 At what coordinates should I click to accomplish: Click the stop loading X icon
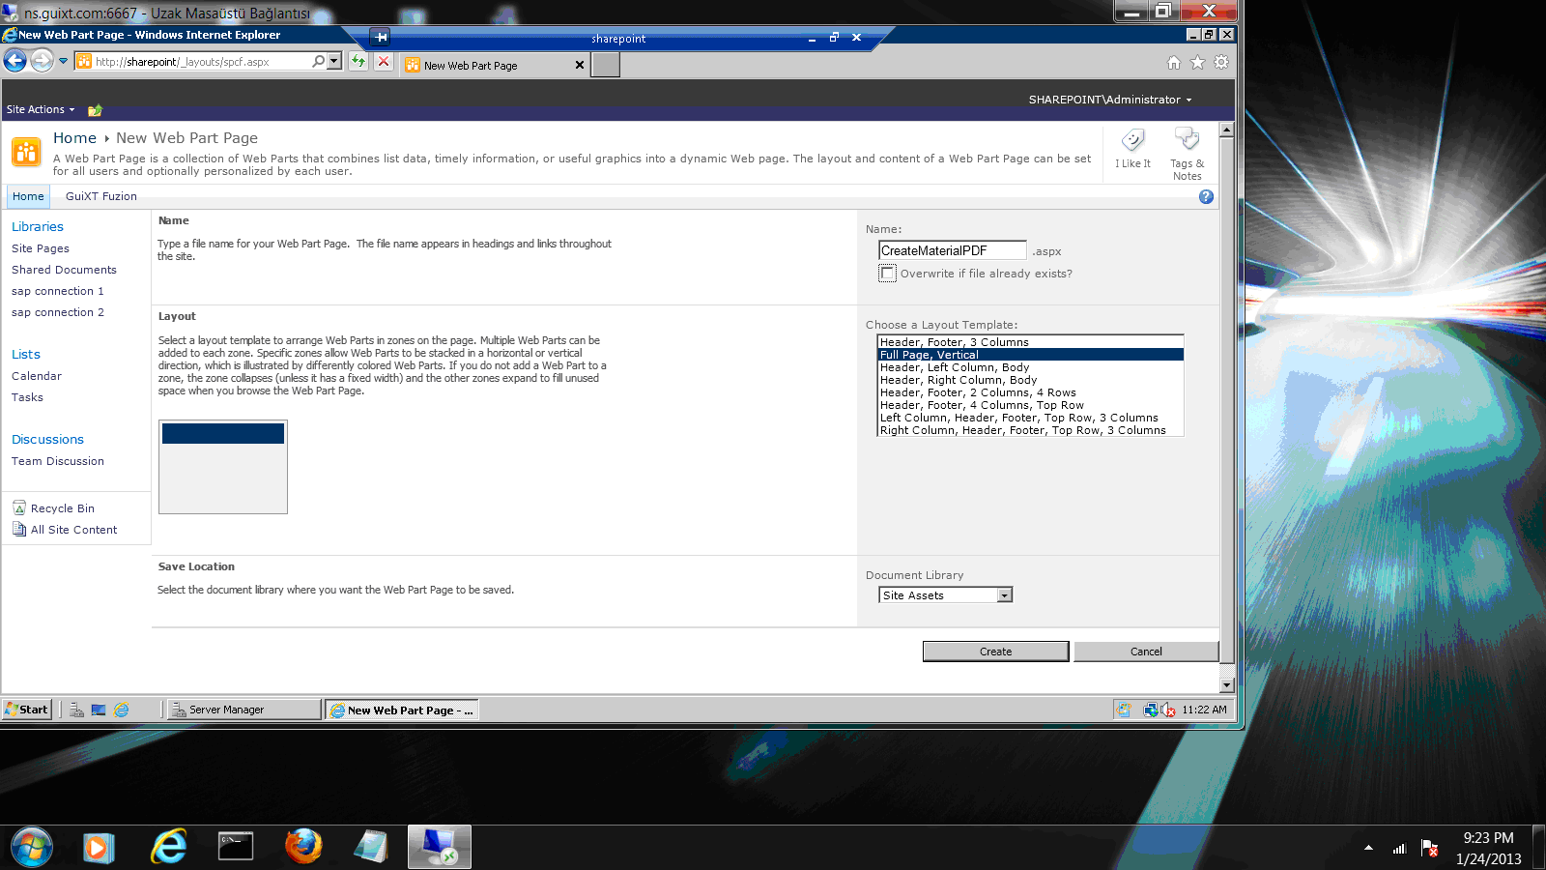point(384,61)
